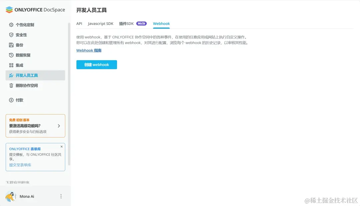Viewport: 360px width, 206px height.
Task: Select the Webhook tab
Action: click(161, 24)
